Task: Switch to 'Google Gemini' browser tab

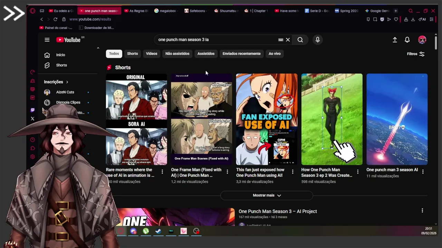Action: tap(377, 11)
